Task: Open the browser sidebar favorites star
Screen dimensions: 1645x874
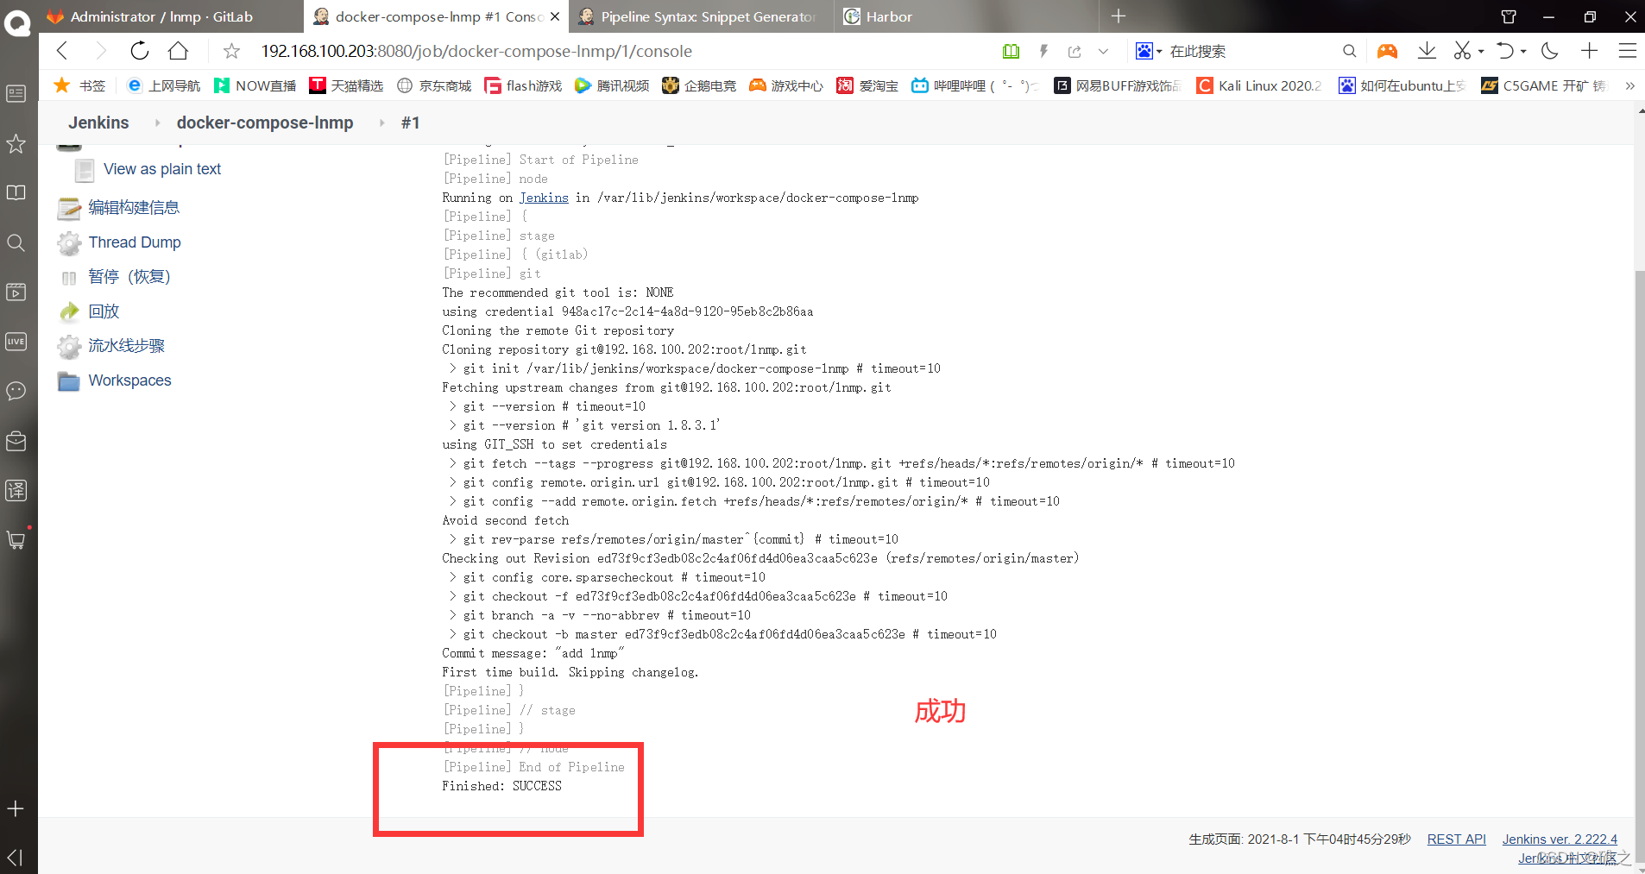Action: 16,143
